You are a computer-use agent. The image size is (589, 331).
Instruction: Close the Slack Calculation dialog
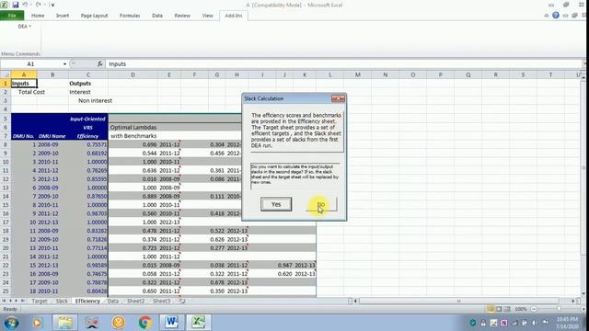338,98
